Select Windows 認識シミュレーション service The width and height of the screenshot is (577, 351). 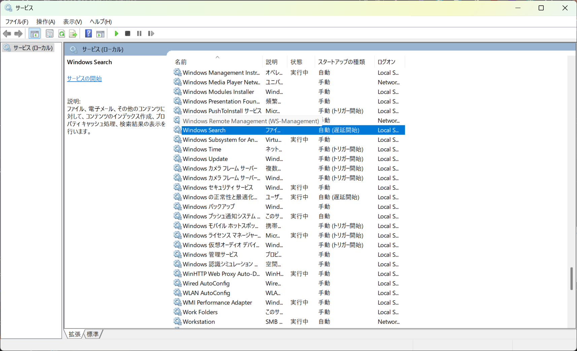[289, 264]
